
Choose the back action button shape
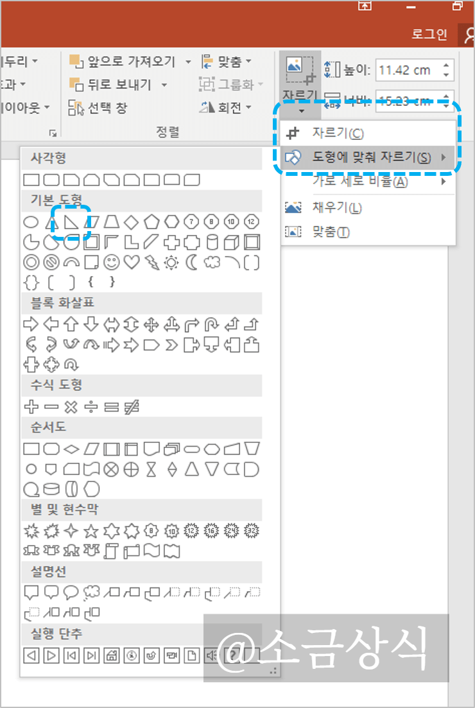(x=31, y=655)
